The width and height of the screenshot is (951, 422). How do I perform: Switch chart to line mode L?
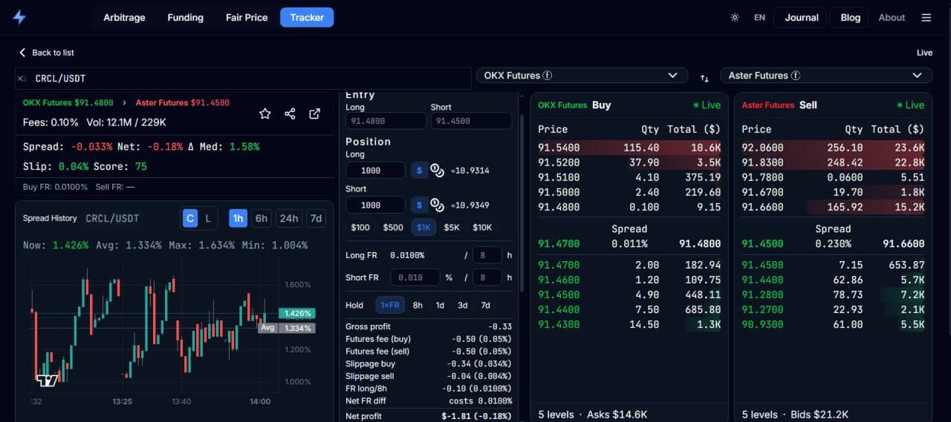pyautogui.click(x=208, y=218)
